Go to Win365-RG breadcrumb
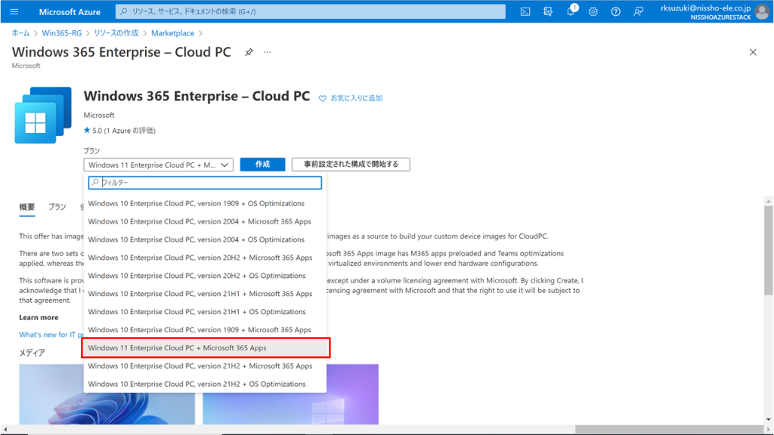Screen dimensions: 774x435 (62, 33)
